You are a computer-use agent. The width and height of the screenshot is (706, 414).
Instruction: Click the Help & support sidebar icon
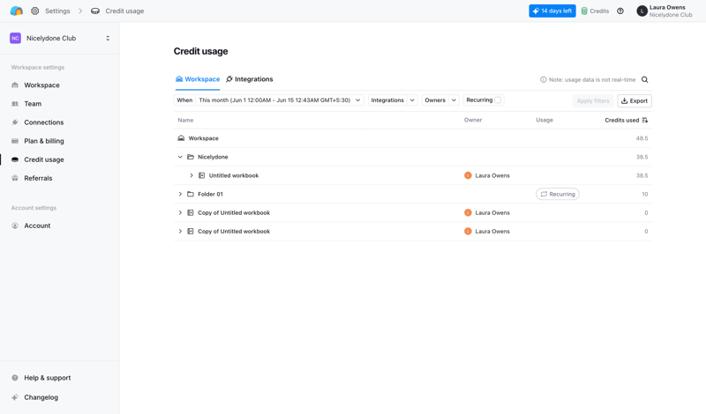tap(15, 378)
